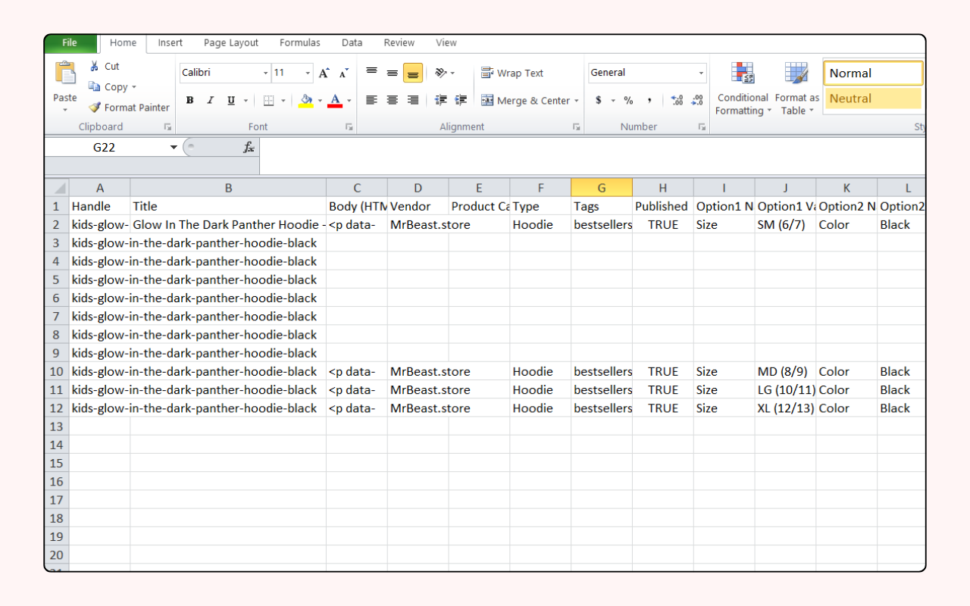Screen dimensions: 970x606
Task: Click Merge & Center button
Action: click(x=525, y=100)
